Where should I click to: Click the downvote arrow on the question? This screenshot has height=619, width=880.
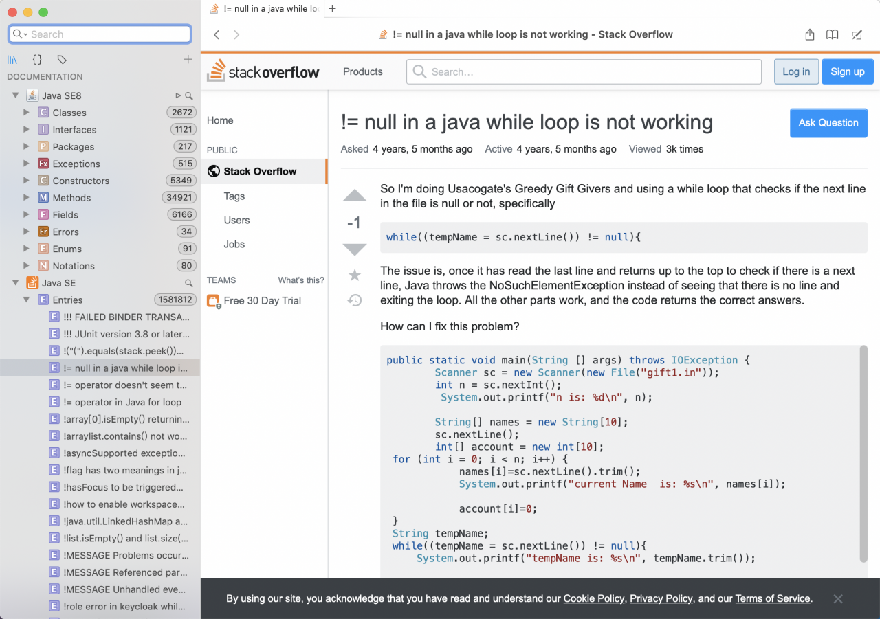[355, 249]
